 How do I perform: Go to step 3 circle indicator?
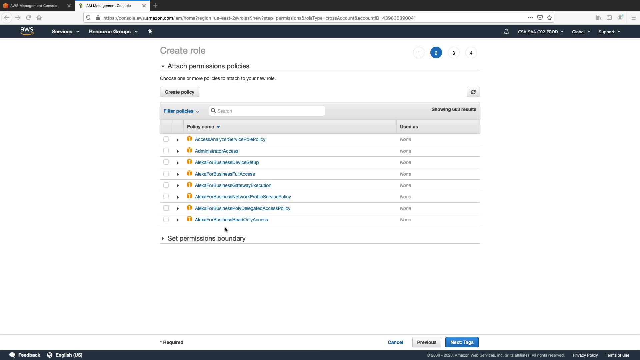tap(453, 53)
